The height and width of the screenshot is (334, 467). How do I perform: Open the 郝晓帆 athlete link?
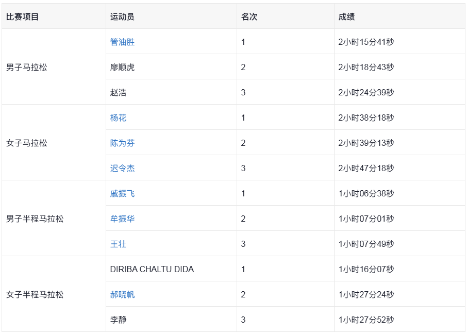pos(122,294)
